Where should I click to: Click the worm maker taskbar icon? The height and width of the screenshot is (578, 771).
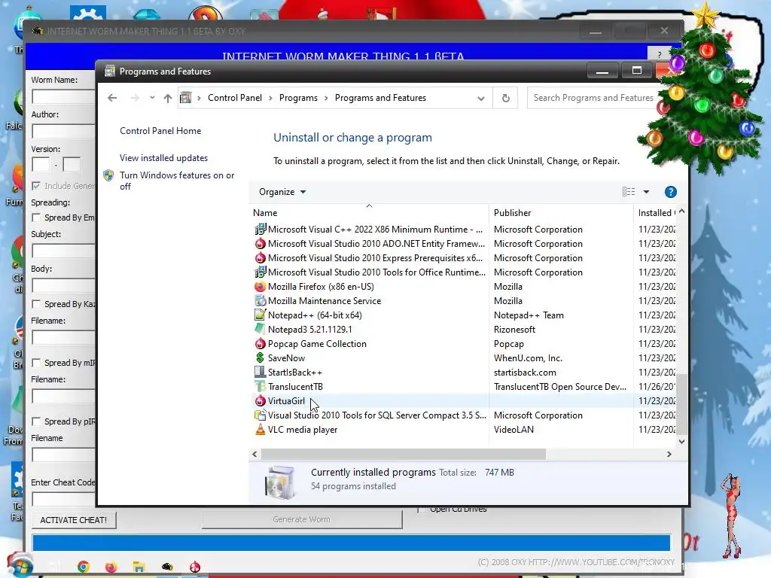click(x=167, y=567)
